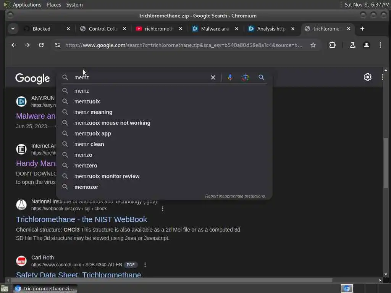Select the 'memzuoix' suggestion
Screen dimensions: 391x293
164,101
